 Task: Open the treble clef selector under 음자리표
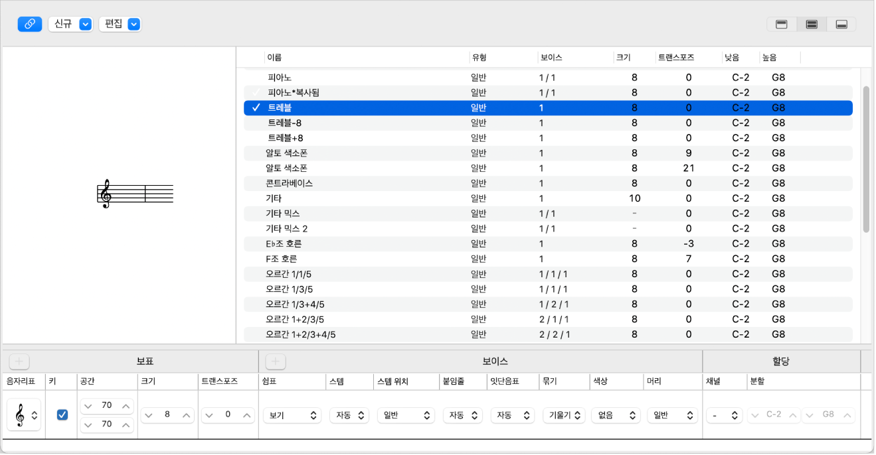[x=24, y=415]
